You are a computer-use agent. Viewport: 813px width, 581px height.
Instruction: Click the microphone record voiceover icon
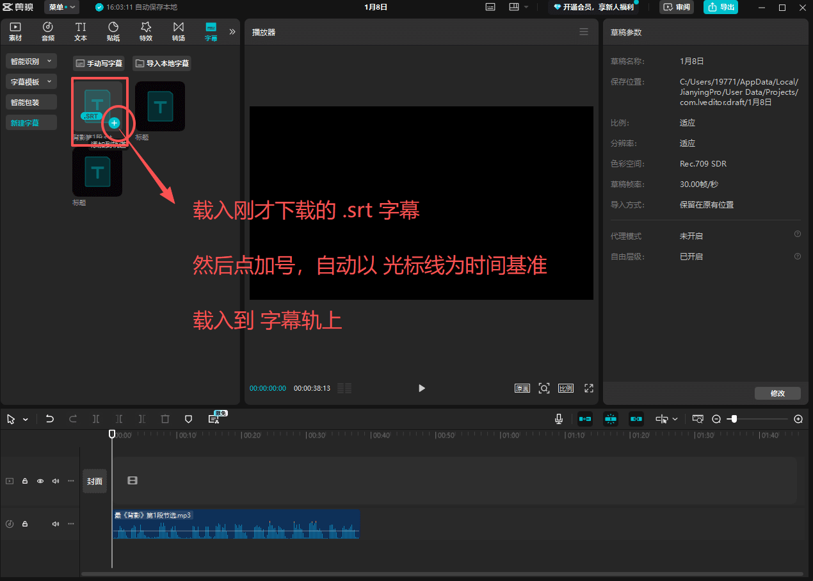click(559, 419)
